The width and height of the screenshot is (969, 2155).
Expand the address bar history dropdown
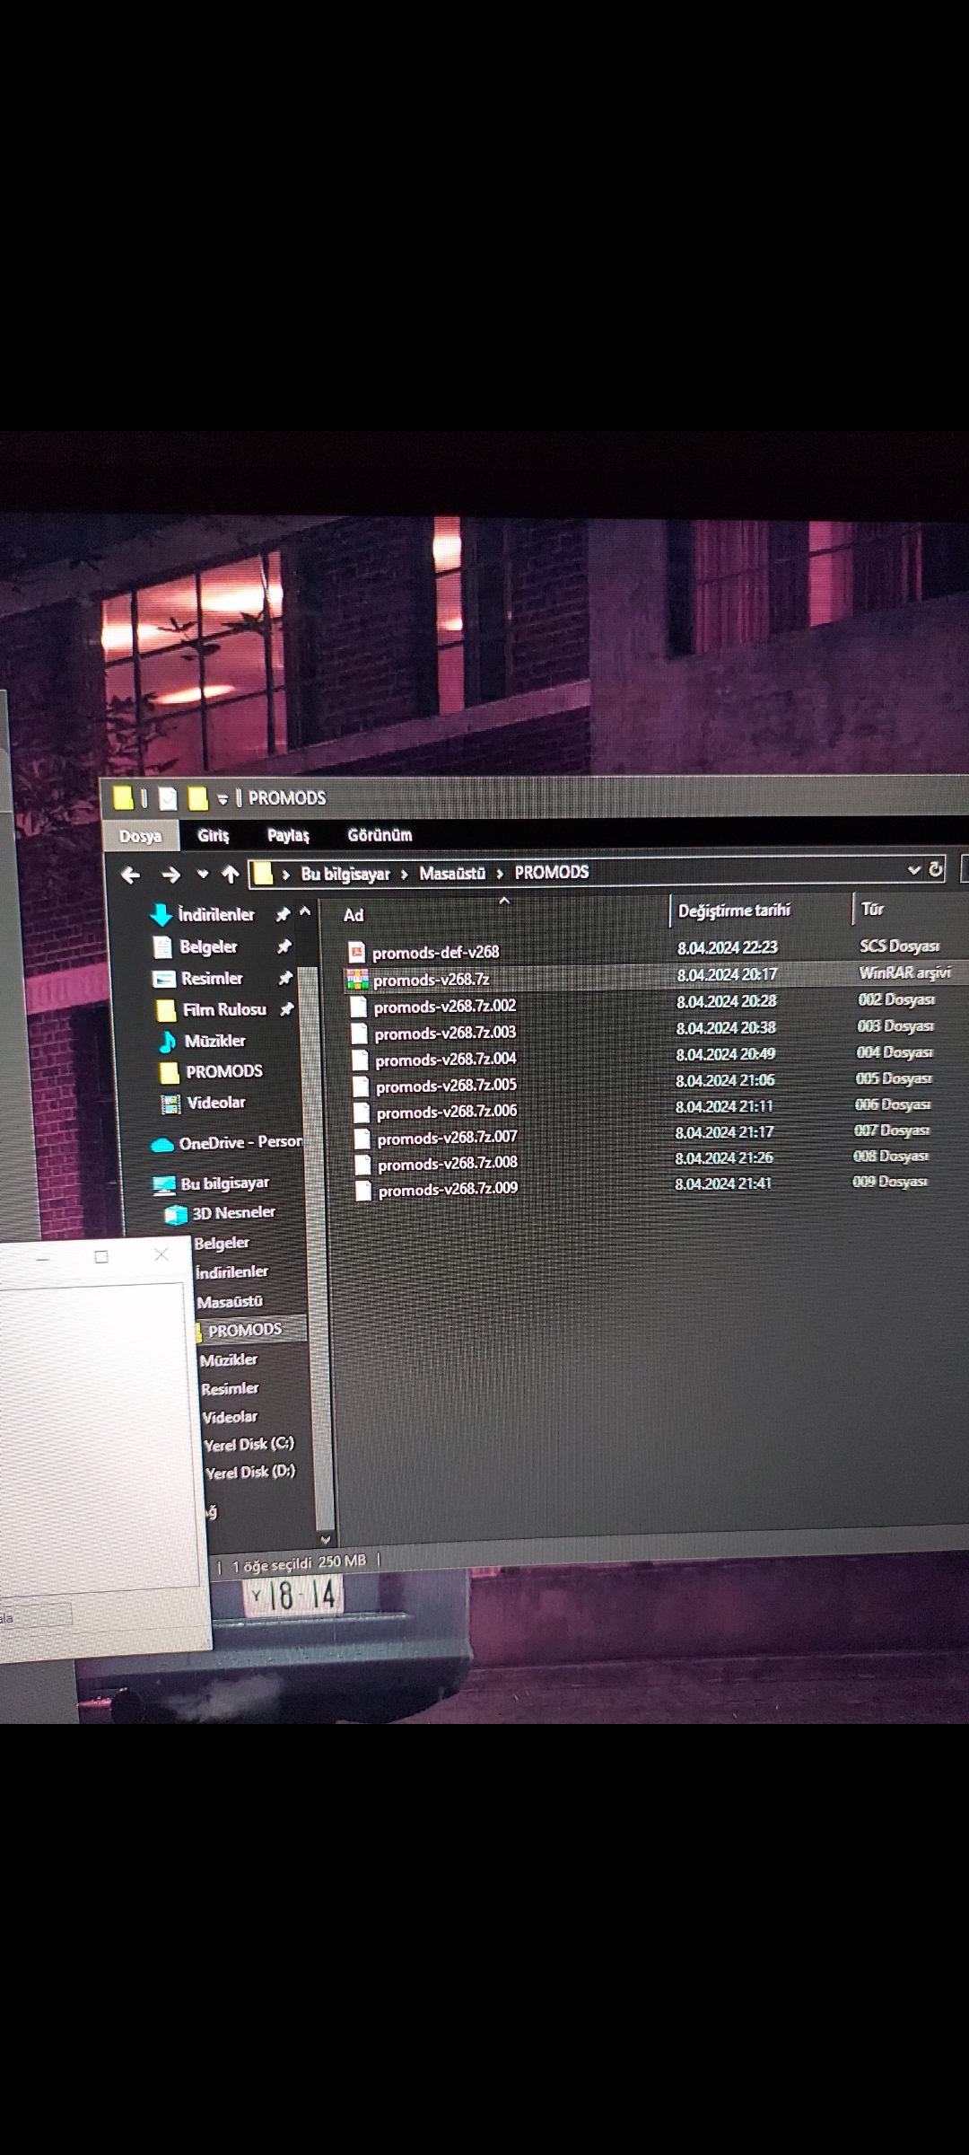click(x=914, y=869)
